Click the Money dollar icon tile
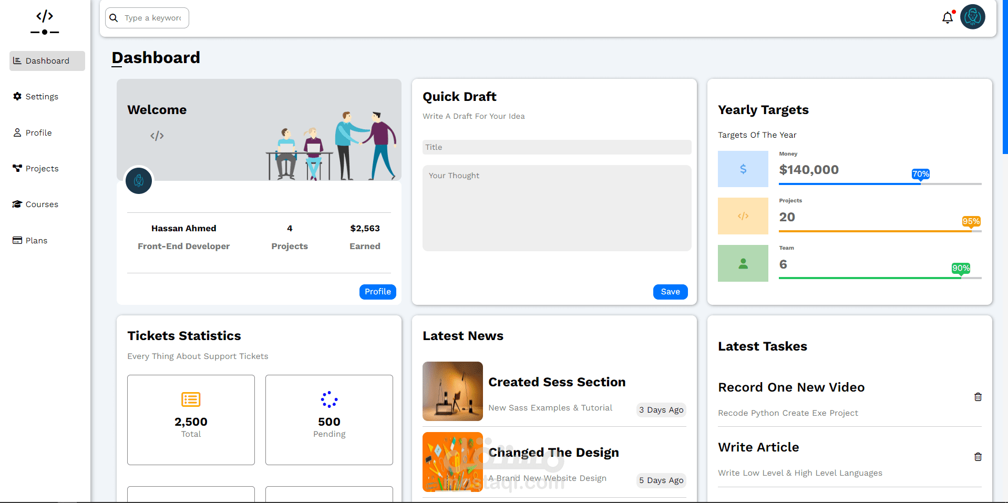 pyautogui.click(x=743, y=169)
